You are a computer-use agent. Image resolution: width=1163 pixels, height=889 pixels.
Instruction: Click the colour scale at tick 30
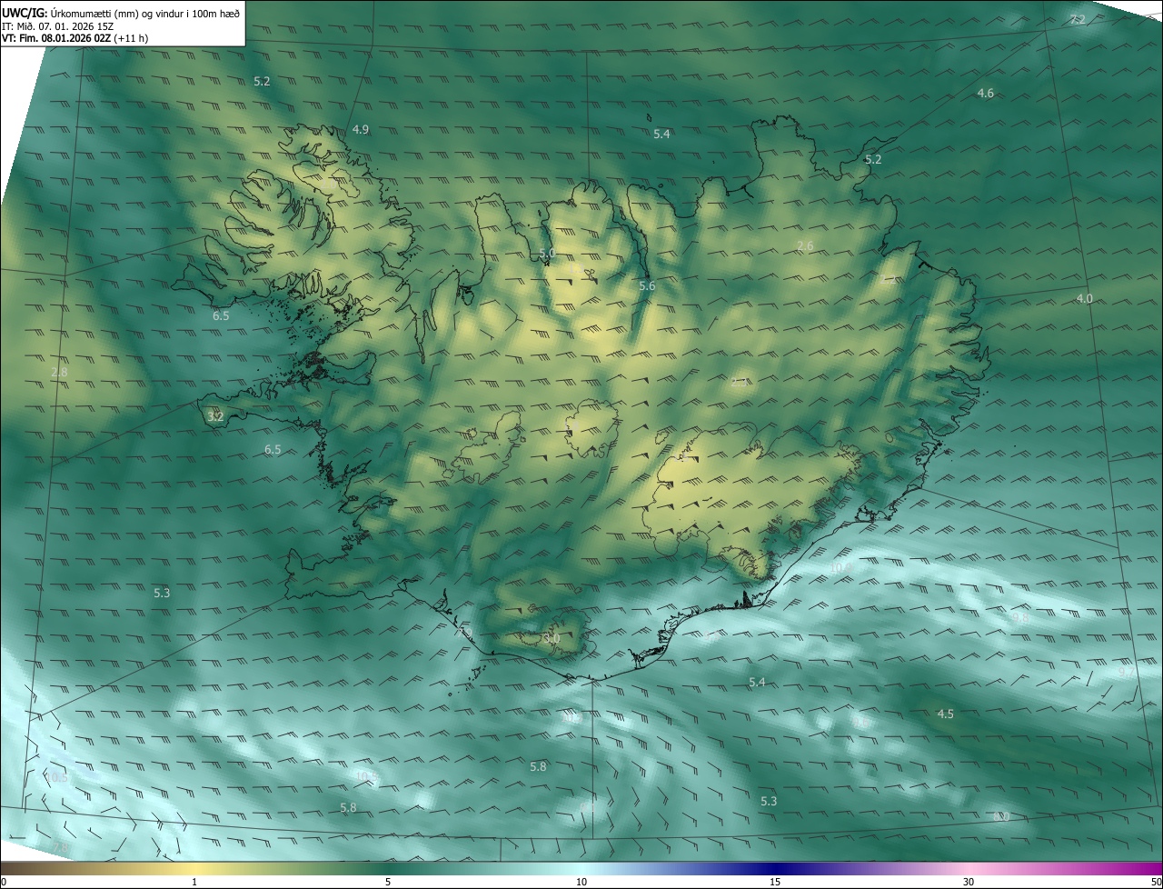coord(969,882)
